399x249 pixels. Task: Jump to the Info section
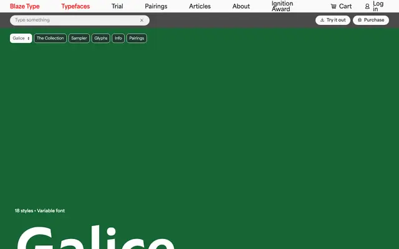tap(118, 39)
